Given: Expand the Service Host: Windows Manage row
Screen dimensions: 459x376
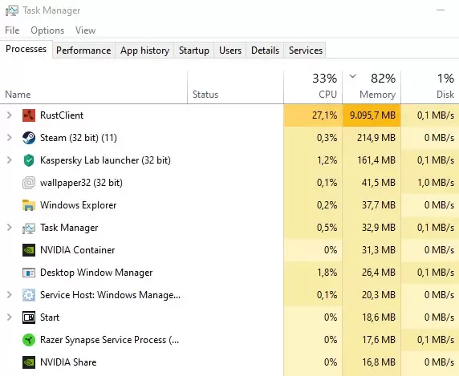Looking at the screenshot, I should click(10, 295).
